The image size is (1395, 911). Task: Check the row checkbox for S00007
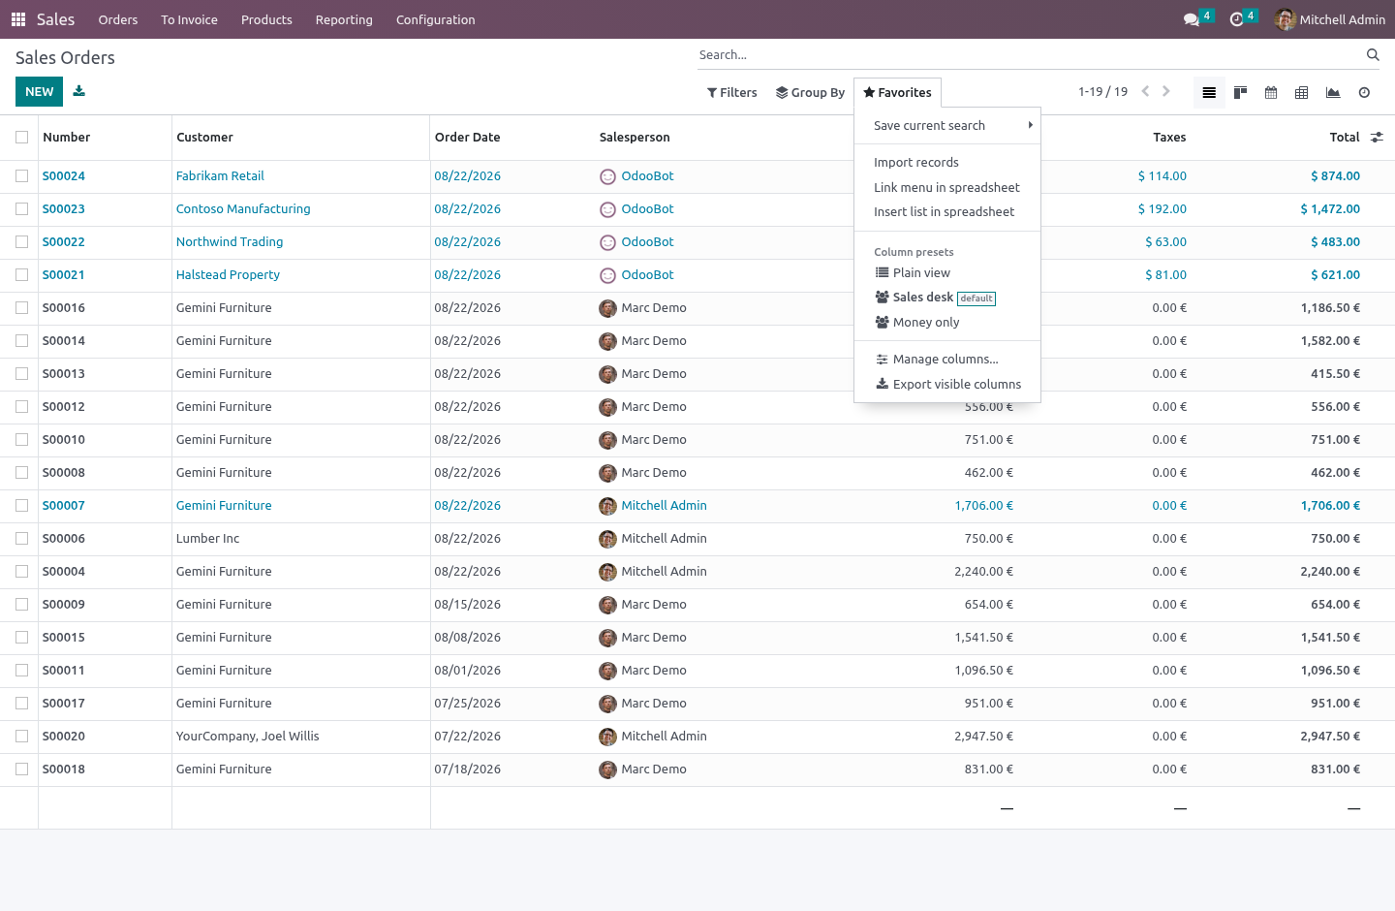[21, 506]
